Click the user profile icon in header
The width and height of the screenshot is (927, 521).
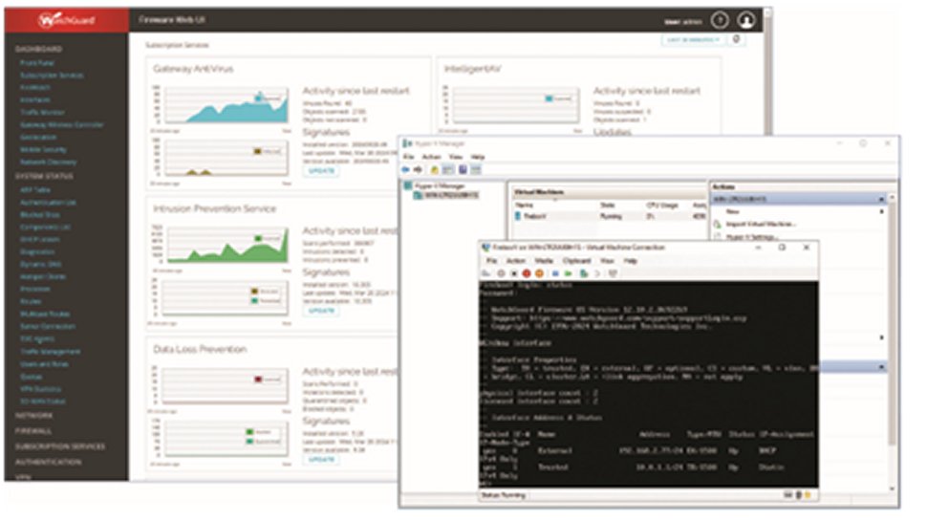point(746,21)
